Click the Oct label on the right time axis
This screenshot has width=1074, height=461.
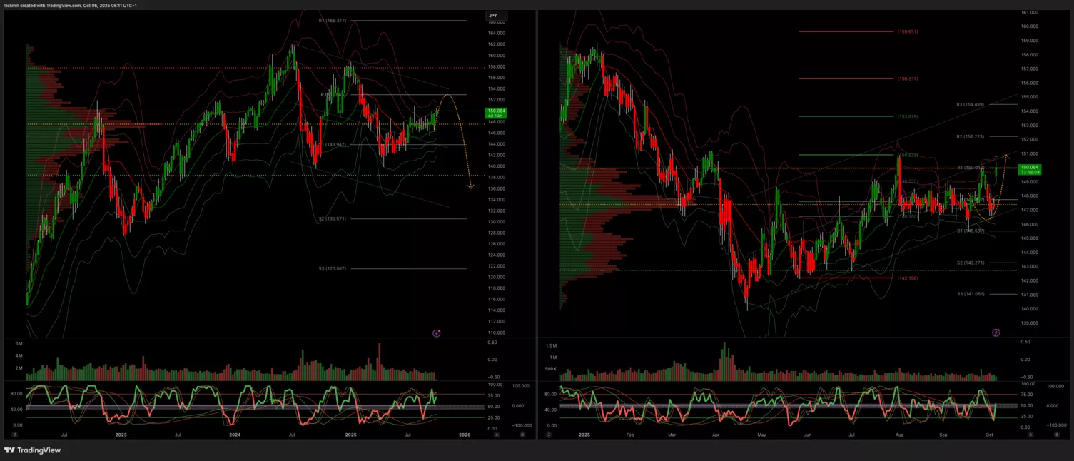[x=988, y=434]
